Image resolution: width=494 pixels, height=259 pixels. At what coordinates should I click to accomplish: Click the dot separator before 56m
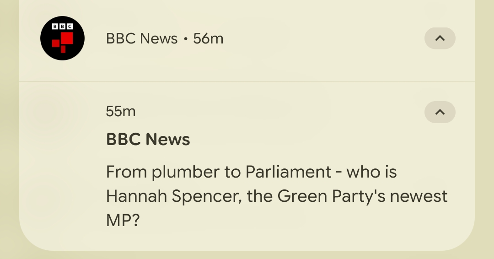click(x=185, y=39)
